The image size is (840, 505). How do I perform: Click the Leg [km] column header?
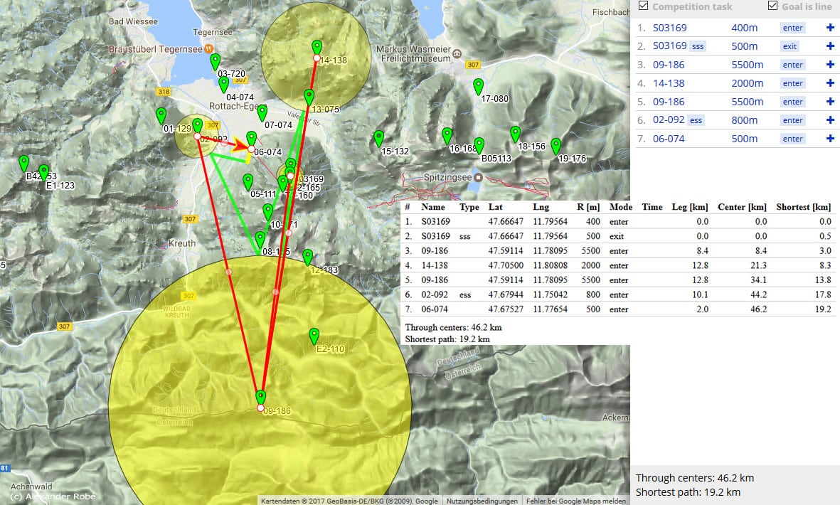pyautogui.click(x=690, y=207)
